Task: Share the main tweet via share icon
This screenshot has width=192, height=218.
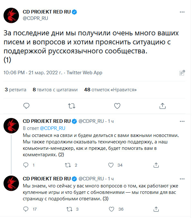Action: point(162,106)
